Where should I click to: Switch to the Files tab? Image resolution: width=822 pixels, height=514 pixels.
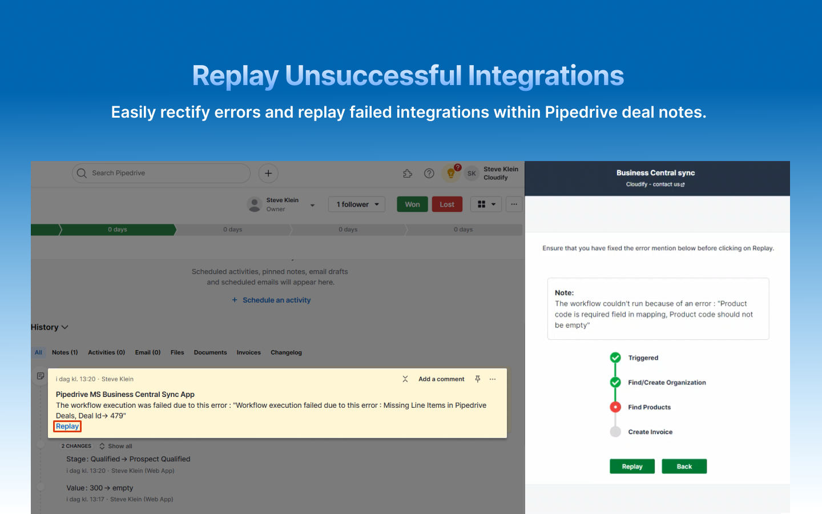[178, 352]
